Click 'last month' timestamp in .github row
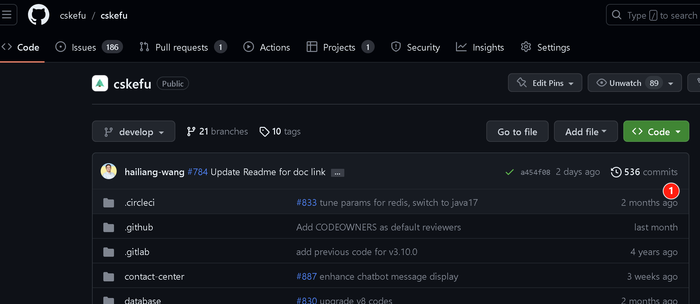 [656, 227]
